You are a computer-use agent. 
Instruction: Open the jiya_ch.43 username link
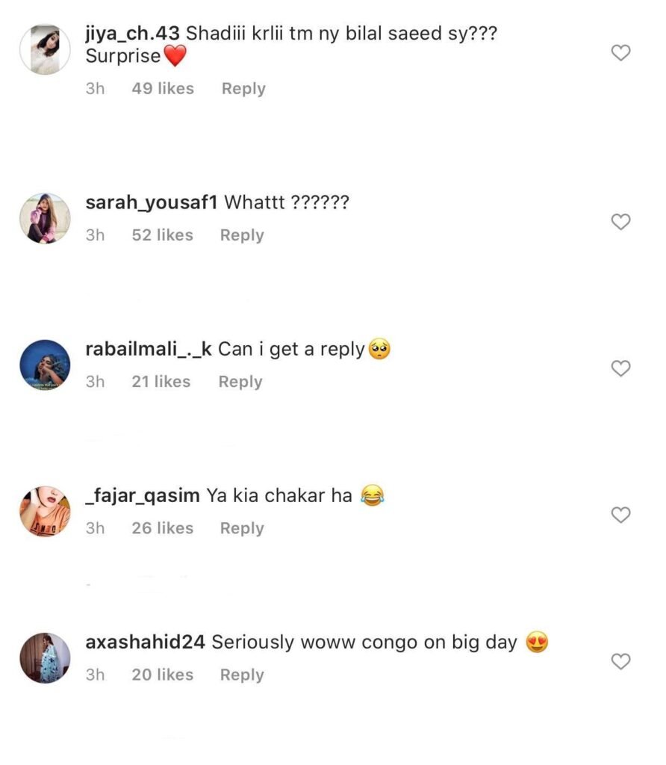pyautogui.click(x=133, y=34)
